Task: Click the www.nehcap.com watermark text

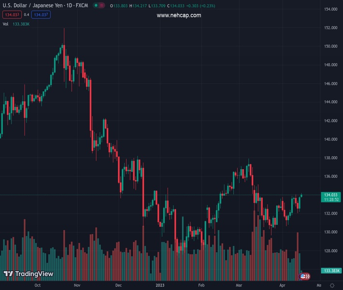Action: click(179, 15)
